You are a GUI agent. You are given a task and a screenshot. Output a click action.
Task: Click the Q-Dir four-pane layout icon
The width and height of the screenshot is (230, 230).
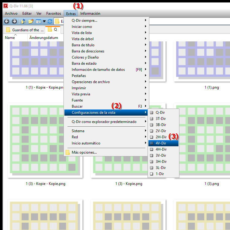[x=151, y=113]
